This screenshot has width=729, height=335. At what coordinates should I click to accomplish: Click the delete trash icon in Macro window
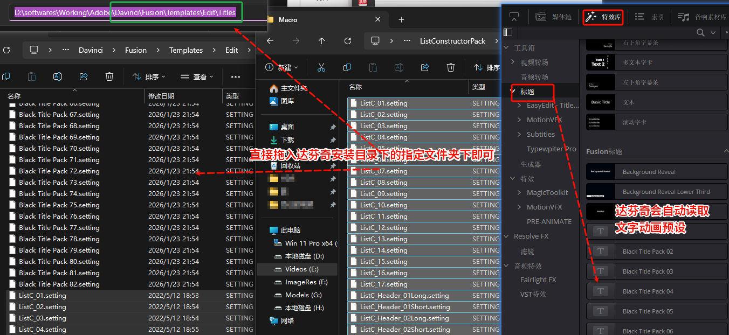click(x=451, y=67)
